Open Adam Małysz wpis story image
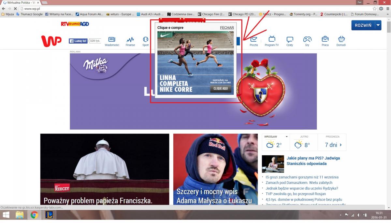The image size is (391, 223). point(215,169)
